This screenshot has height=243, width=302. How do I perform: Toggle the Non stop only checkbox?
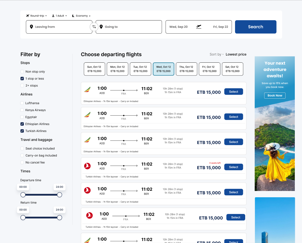click(x=22, y=72)
